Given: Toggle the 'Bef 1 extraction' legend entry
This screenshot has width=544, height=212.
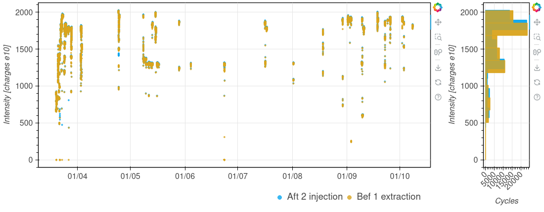Looking at the screenshot, I should [388, 197].
